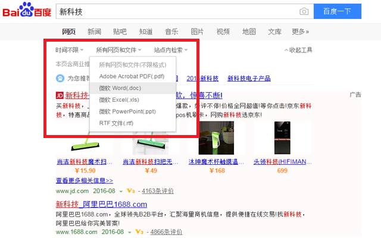Open the 音乐 tab
Viewport: 381px width, 238px height.
[171, 32]
